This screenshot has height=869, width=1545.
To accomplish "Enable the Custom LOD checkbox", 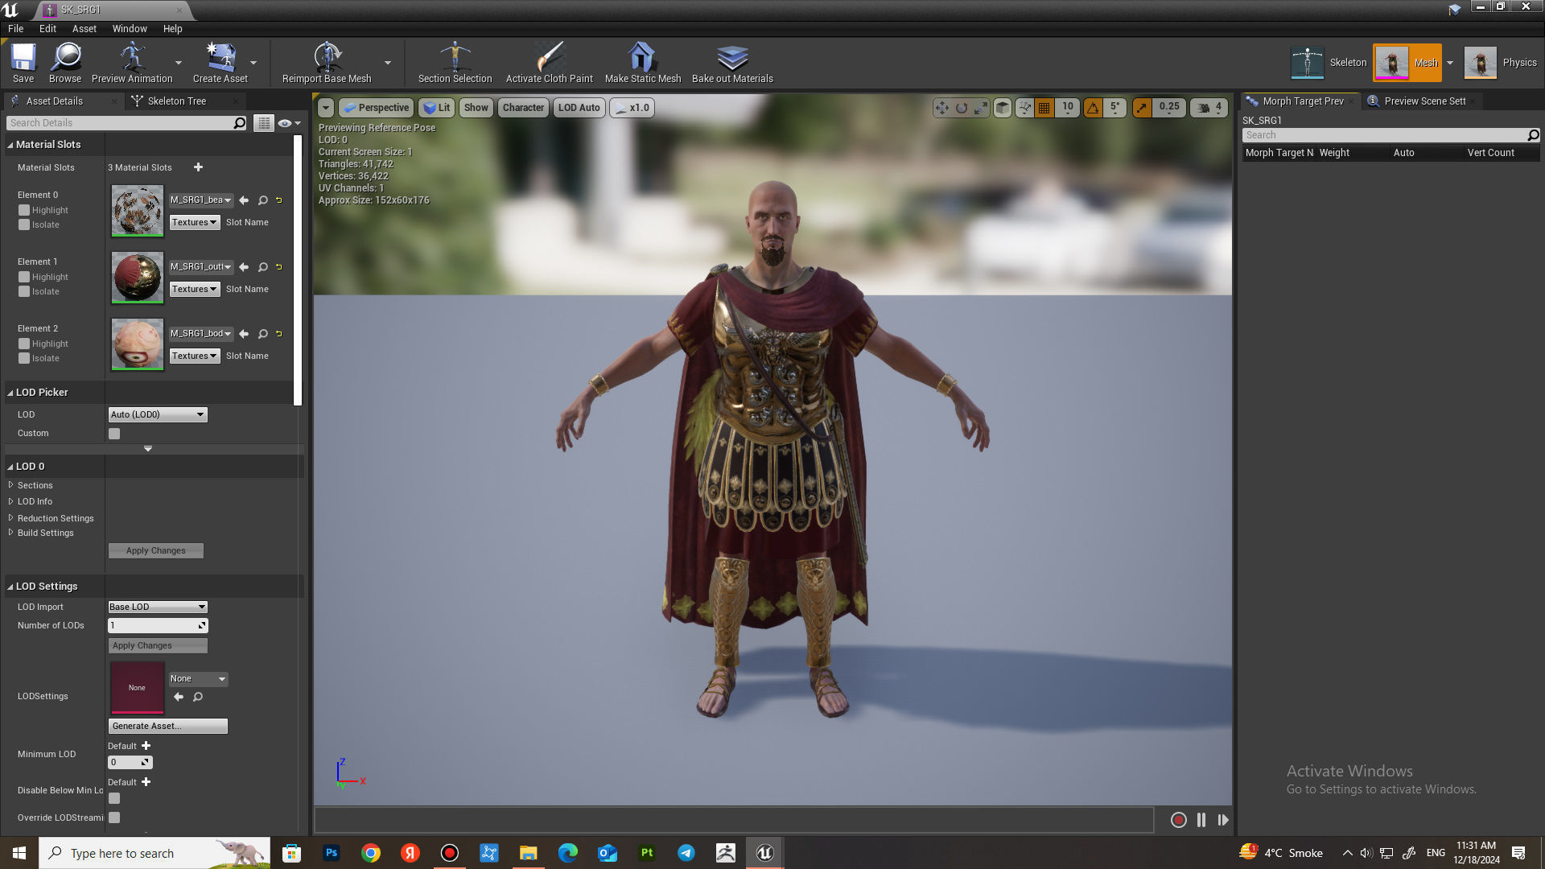I will (114, 434).
